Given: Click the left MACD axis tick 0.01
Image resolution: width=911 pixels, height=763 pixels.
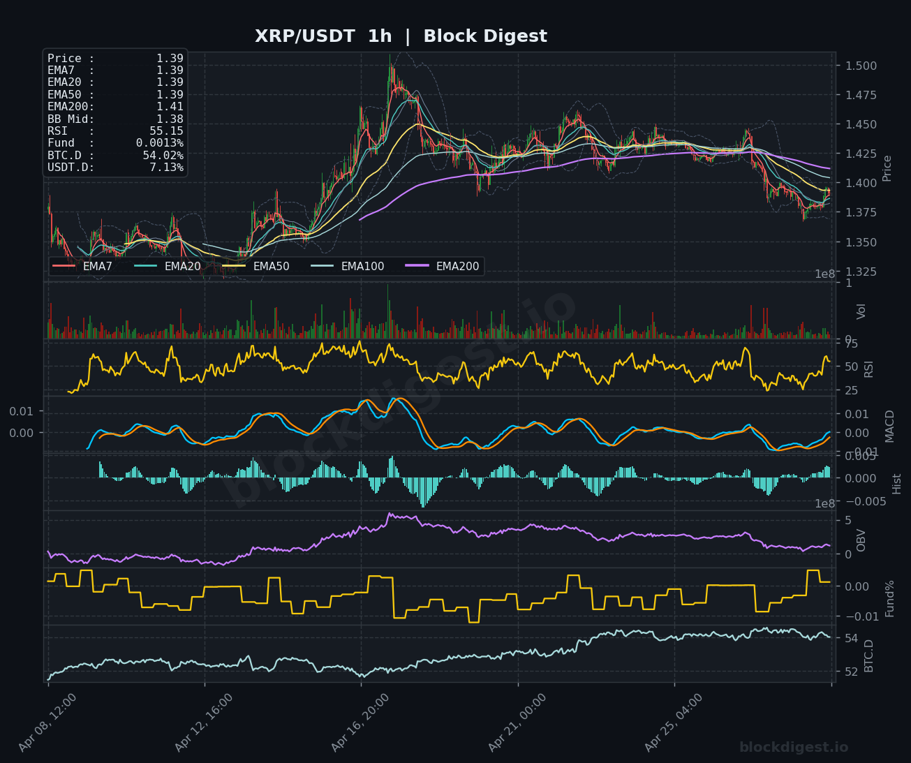Looking at the screenshot, I should point(21,411).
